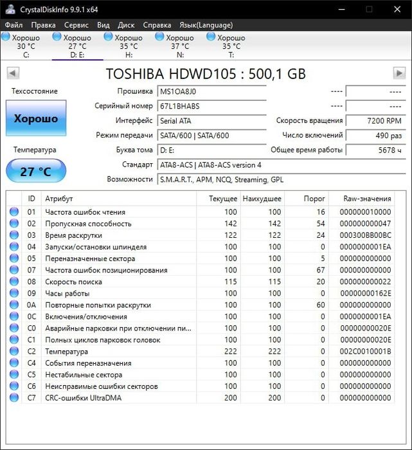Click the Наихудшее column header
This screenshot has width=412, height=450.
point(262,199)
